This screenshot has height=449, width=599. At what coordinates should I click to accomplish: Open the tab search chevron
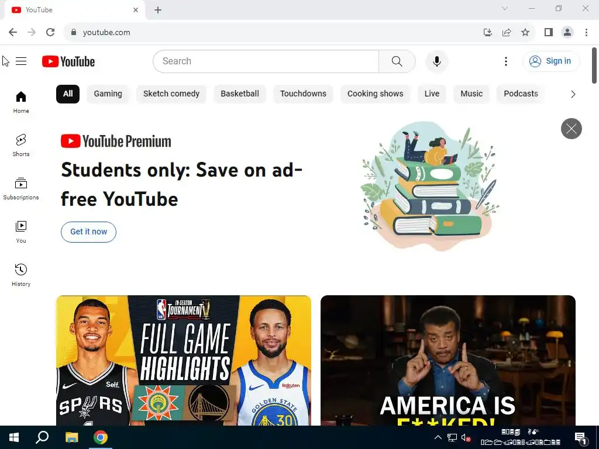pyautogui.click(x=505, y=8)
